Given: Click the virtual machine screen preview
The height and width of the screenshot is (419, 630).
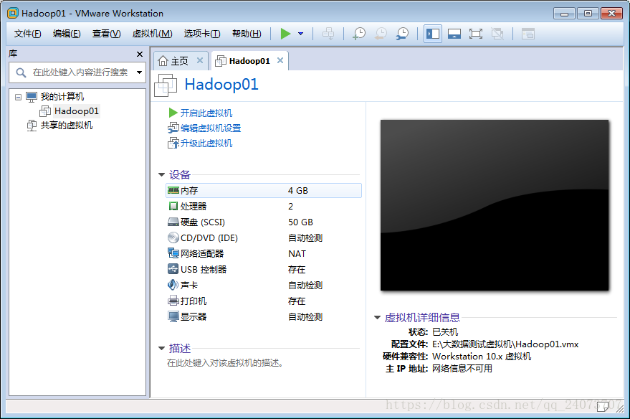Looking at the screenshot, I should pos(495,205).
